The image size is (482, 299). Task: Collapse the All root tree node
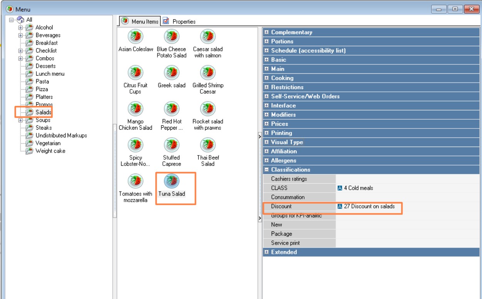click(x=11, y=20)
